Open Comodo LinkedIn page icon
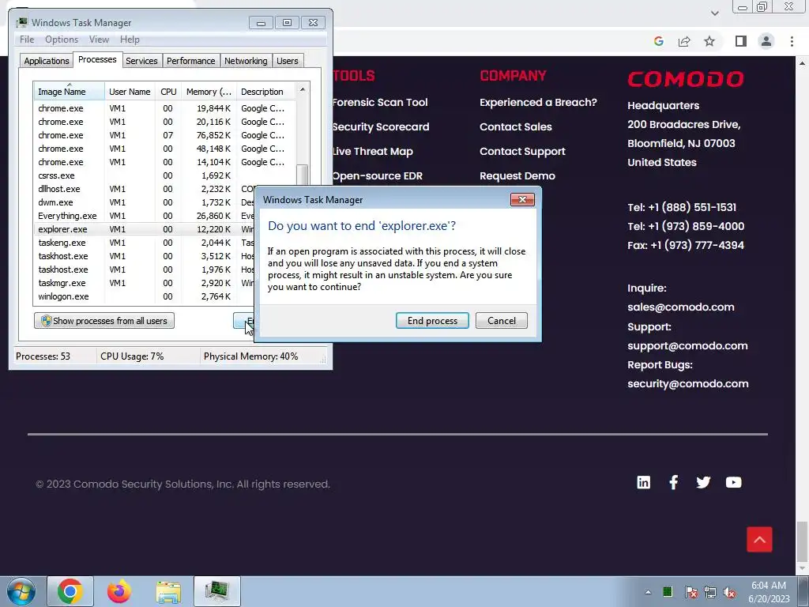This screenshot has width=809, height=607. click(643, 482)
